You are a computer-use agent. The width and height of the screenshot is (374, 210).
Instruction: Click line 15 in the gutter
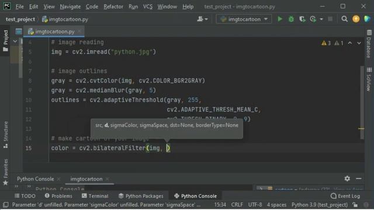click(x=29, y=148)
